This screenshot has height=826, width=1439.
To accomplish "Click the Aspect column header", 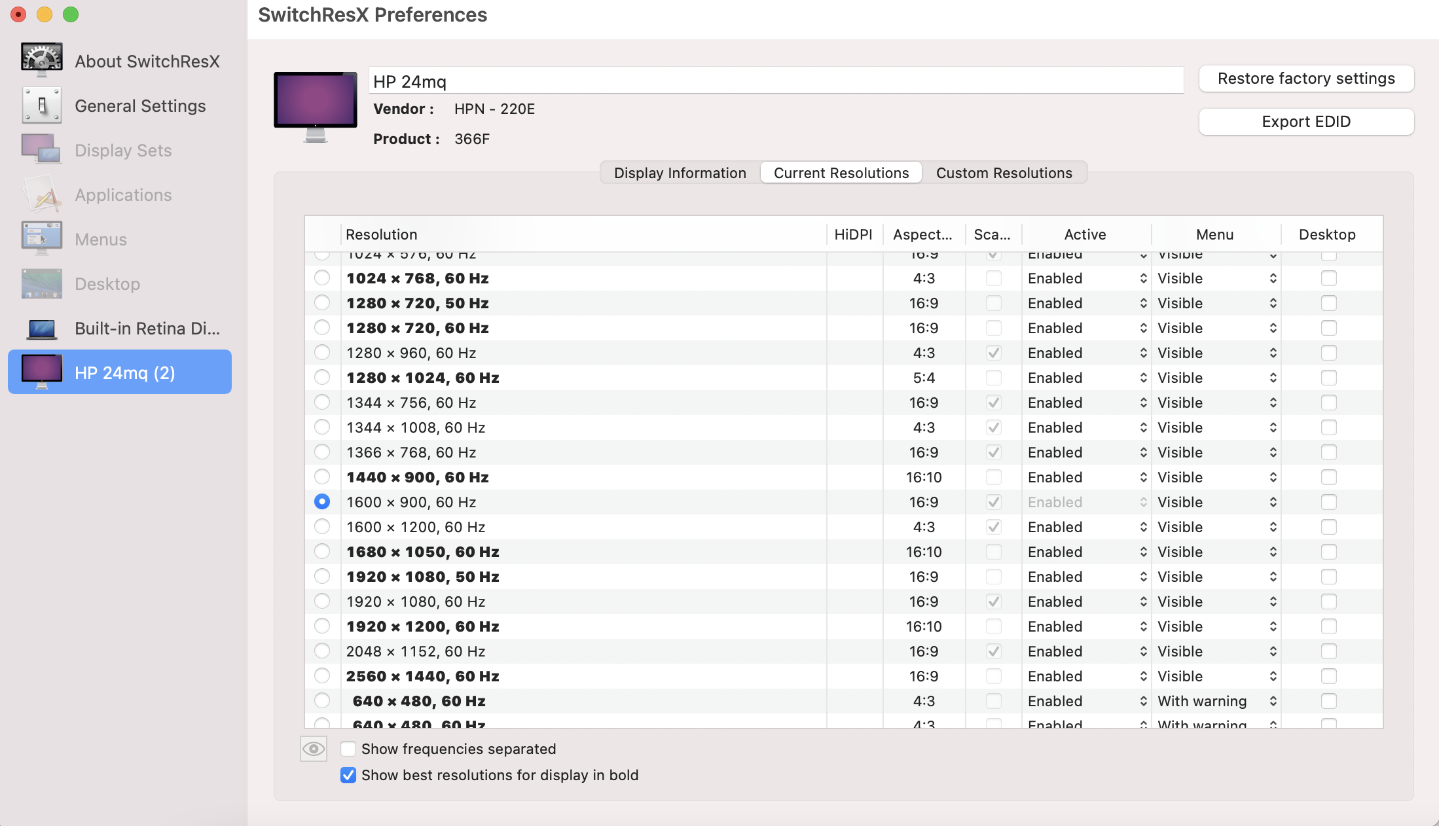I will tap(924, 234).
